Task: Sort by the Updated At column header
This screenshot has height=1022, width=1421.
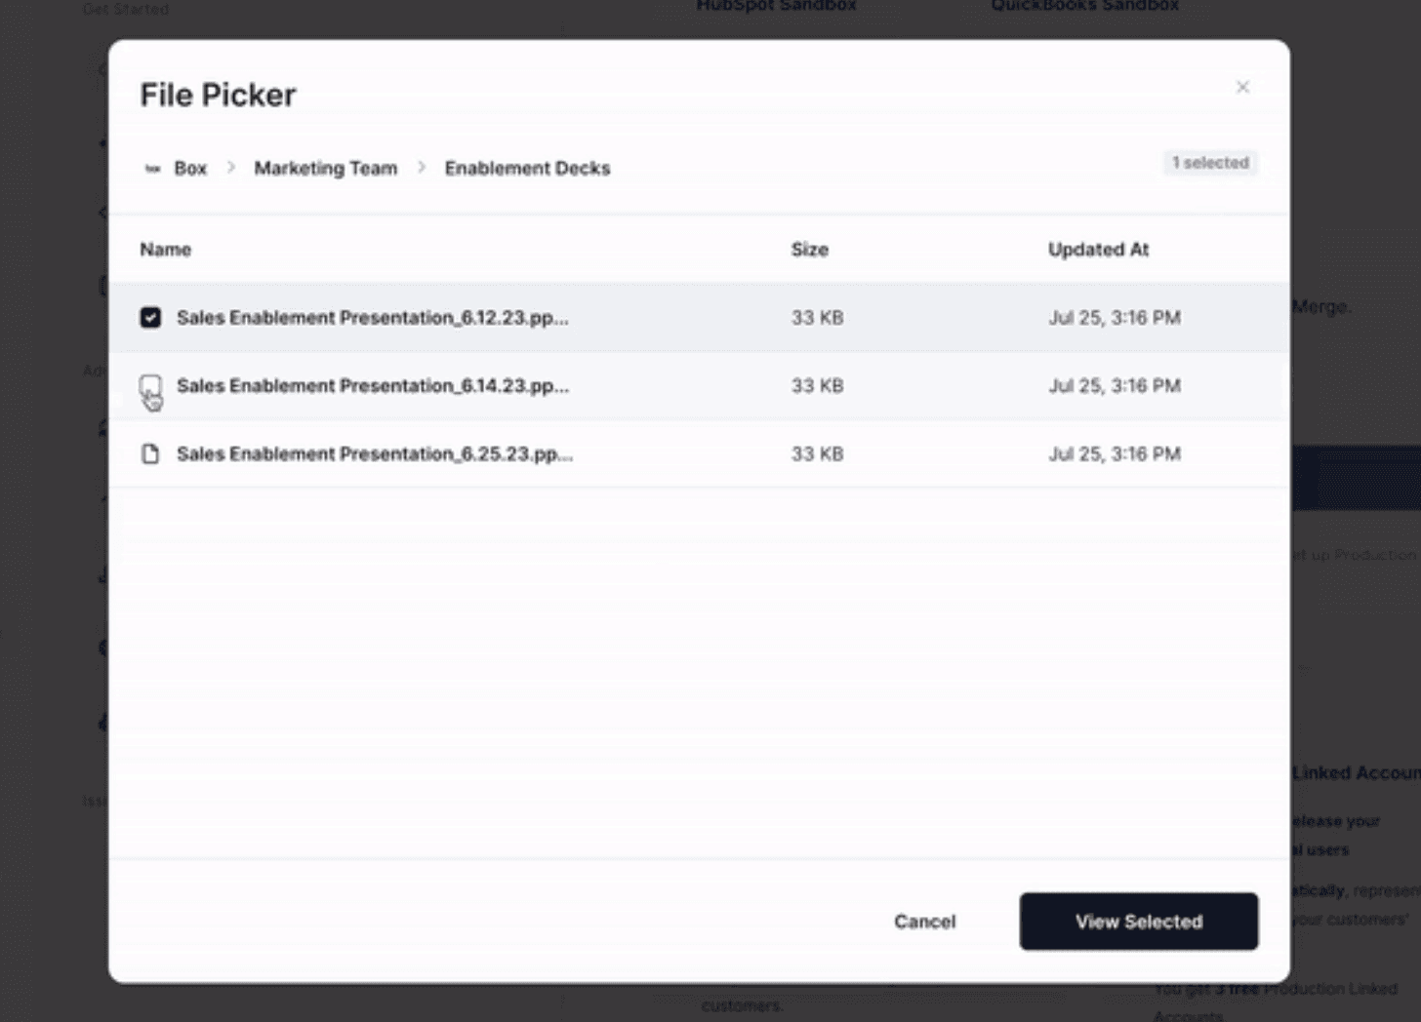Action: pos(1098,250)
